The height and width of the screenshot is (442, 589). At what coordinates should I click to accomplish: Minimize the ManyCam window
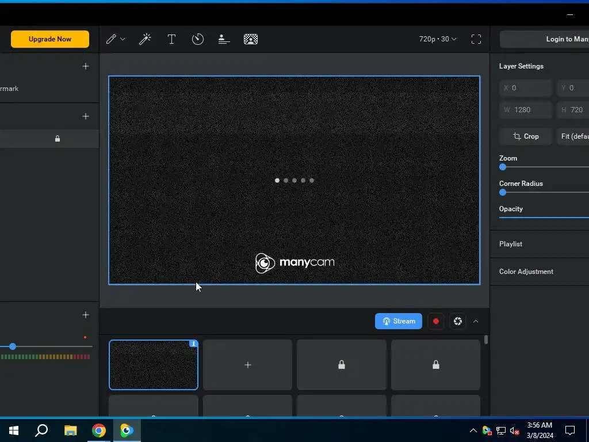click(x=570, y=15)
